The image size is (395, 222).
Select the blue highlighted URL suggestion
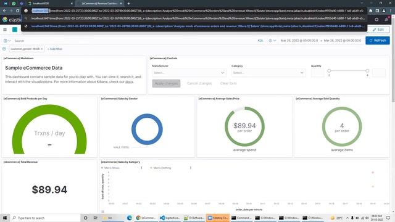194,26
